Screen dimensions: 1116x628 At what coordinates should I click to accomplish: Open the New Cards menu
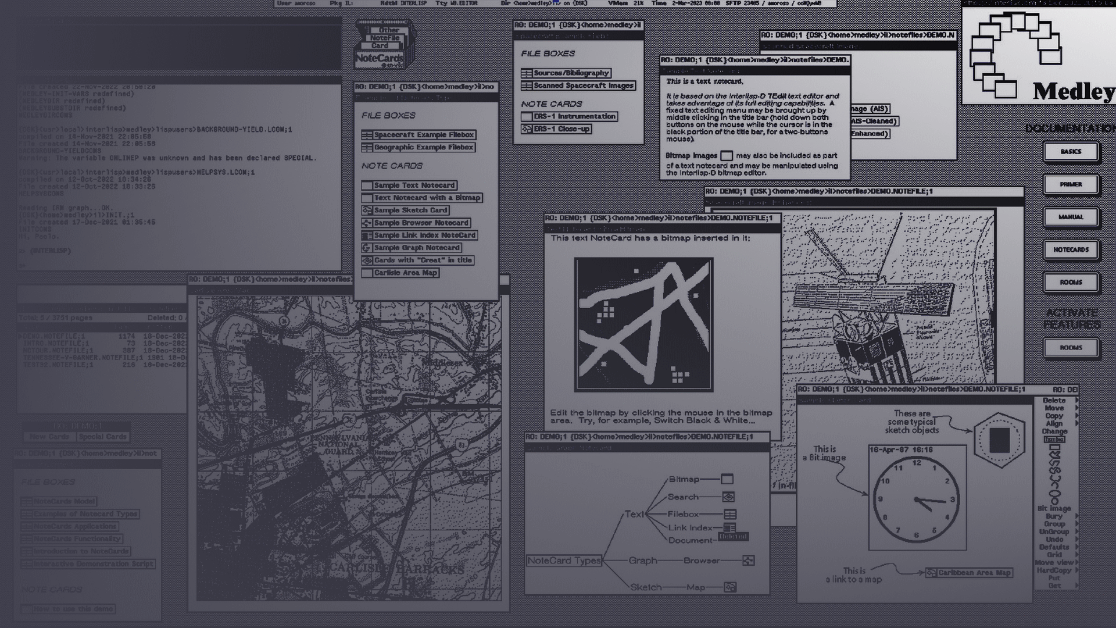point(49,437)
